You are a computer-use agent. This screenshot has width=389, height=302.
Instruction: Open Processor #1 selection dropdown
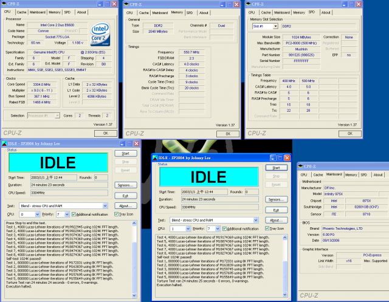coord(57,115)
